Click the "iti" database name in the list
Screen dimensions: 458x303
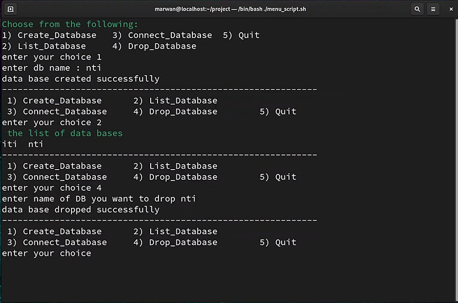10,144
